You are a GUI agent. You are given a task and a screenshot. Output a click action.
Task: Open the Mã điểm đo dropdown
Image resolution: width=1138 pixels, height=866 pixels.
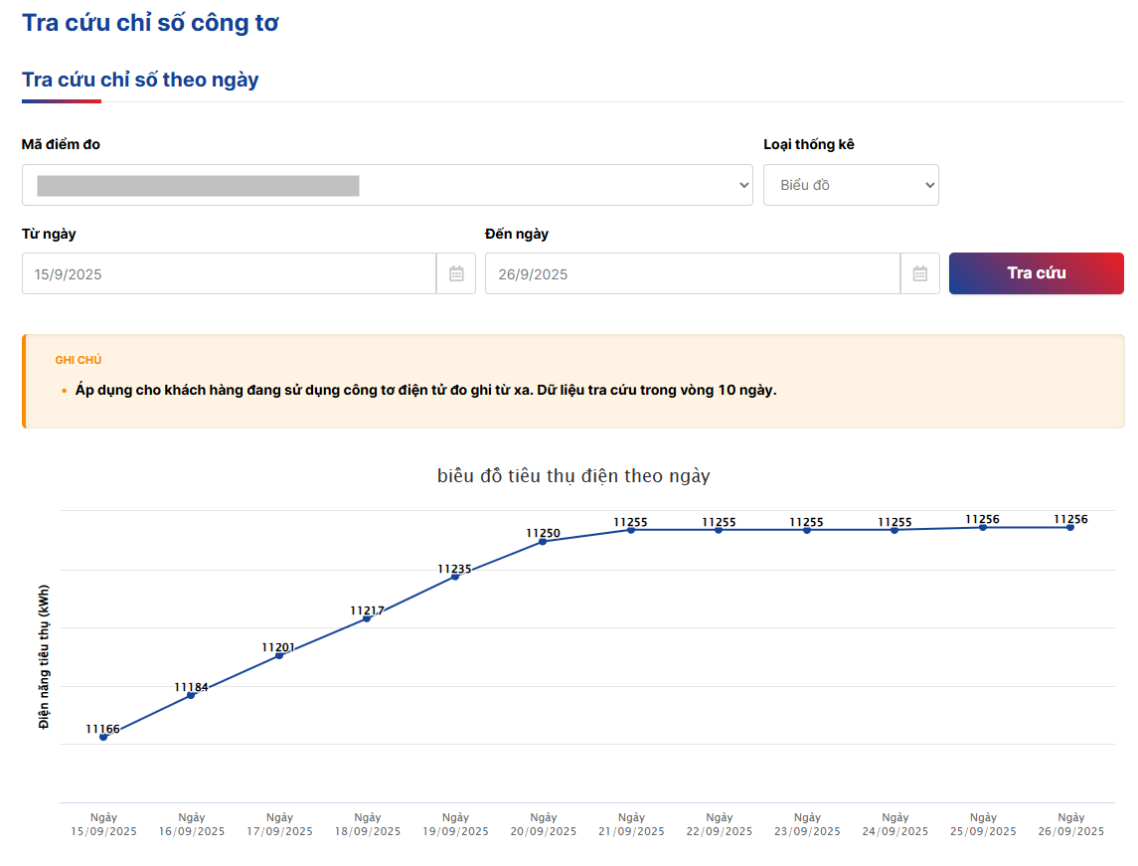click(388, 185)
